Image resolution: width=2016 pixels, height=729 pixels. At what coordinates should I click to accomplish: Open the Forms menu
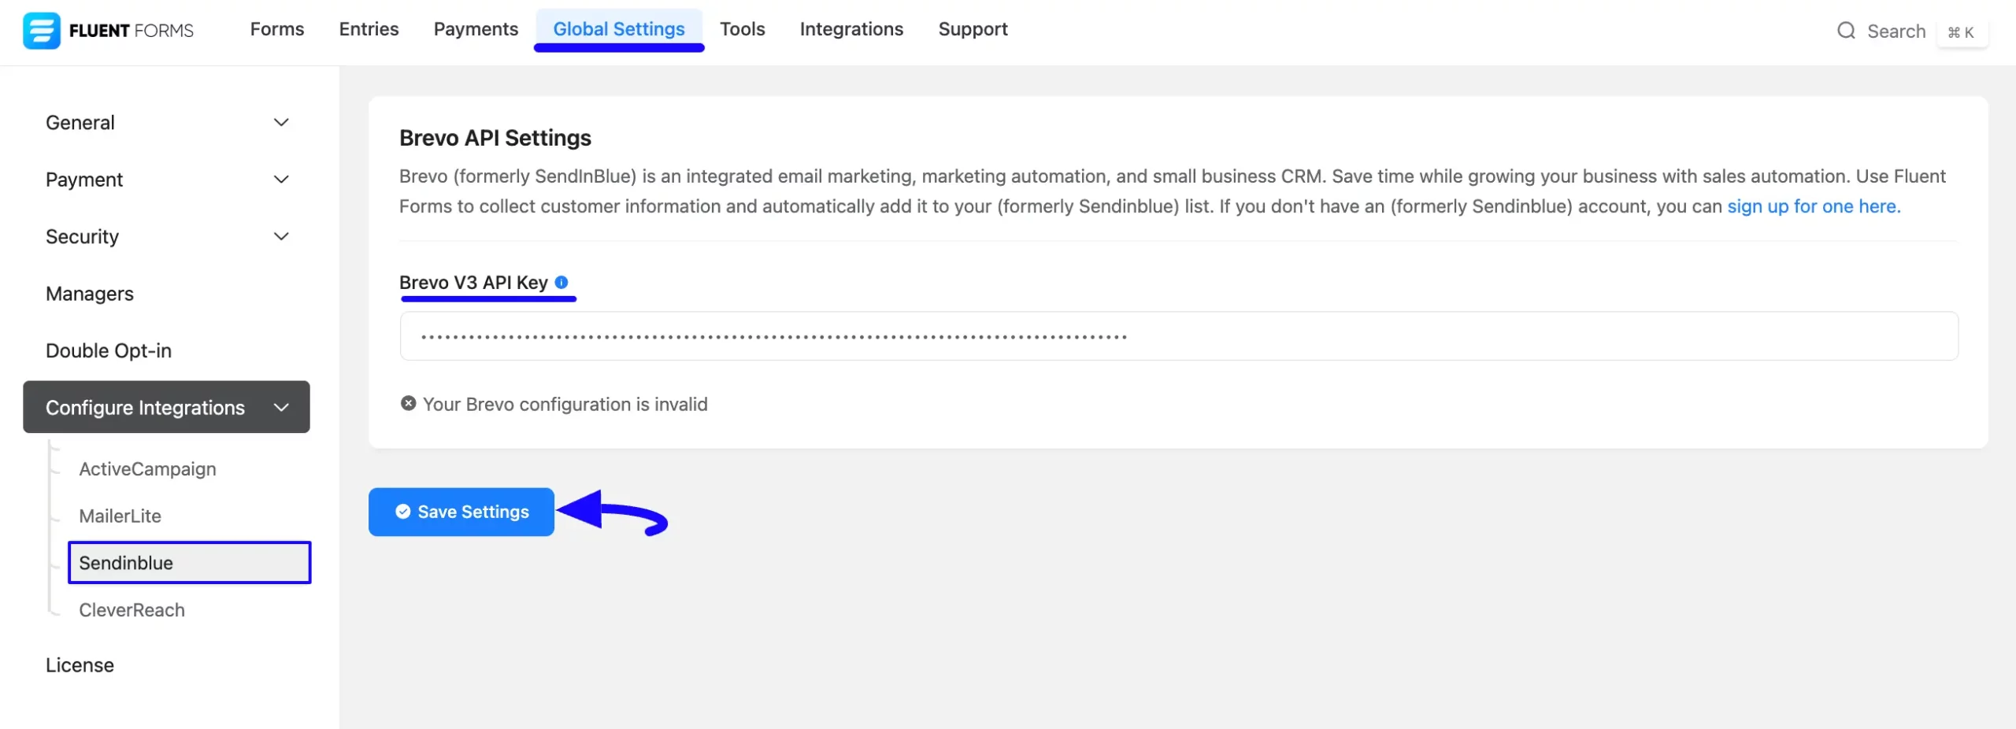coord(277,29)
